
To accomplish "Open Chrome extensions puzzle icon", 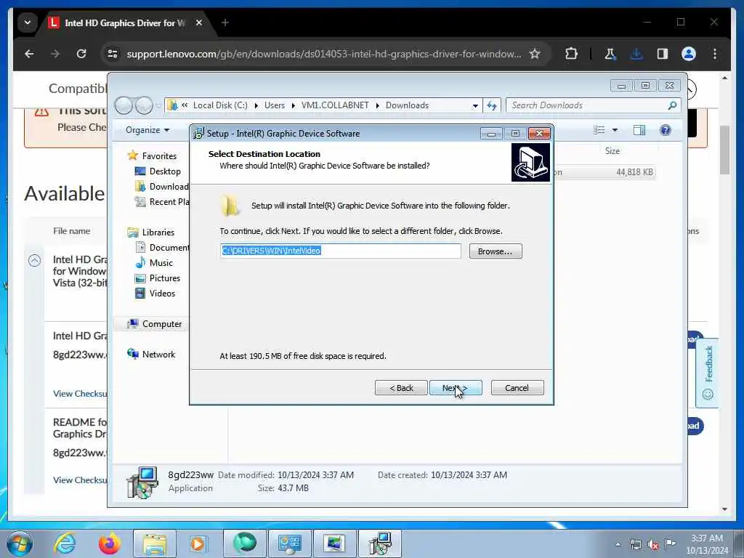I will click(x=571, y=54).
